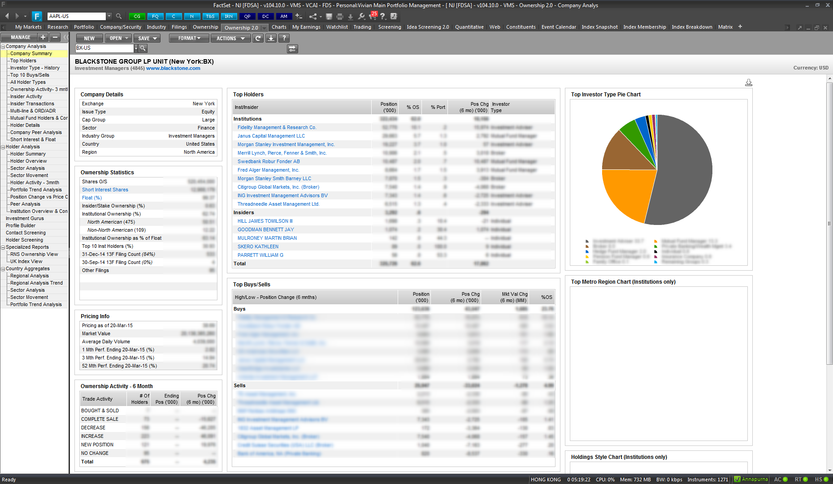Open Fidelity Management & Research Co. holder
The height and width of the screenshot is (484, 833).
click(277, 127)
